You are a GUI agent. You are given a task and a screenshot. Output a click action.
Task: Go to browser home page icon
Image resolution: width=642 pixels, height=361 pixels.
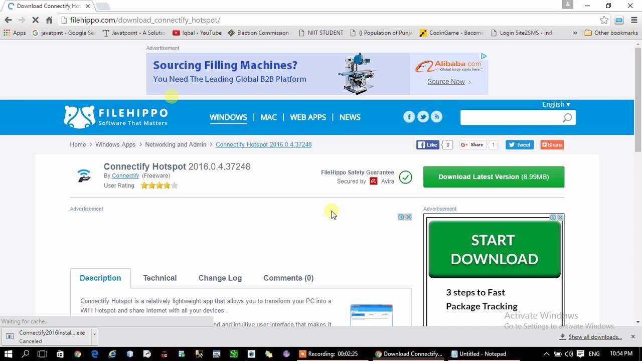pyautogui.click(x=49, y=20)
